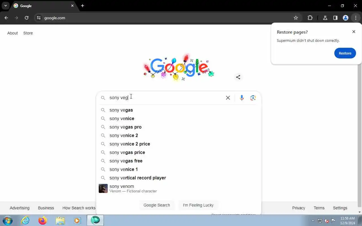Open the taskbar clock showing 11:58 AM

coord(348,220)
